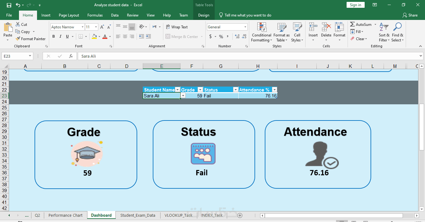Click the Fill Color swatch button
This screenshot has height=222, width=425.
coord(94,36)
